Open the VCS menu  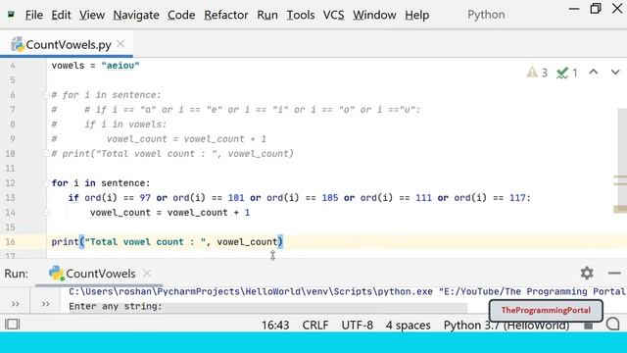tap(333, 15)
